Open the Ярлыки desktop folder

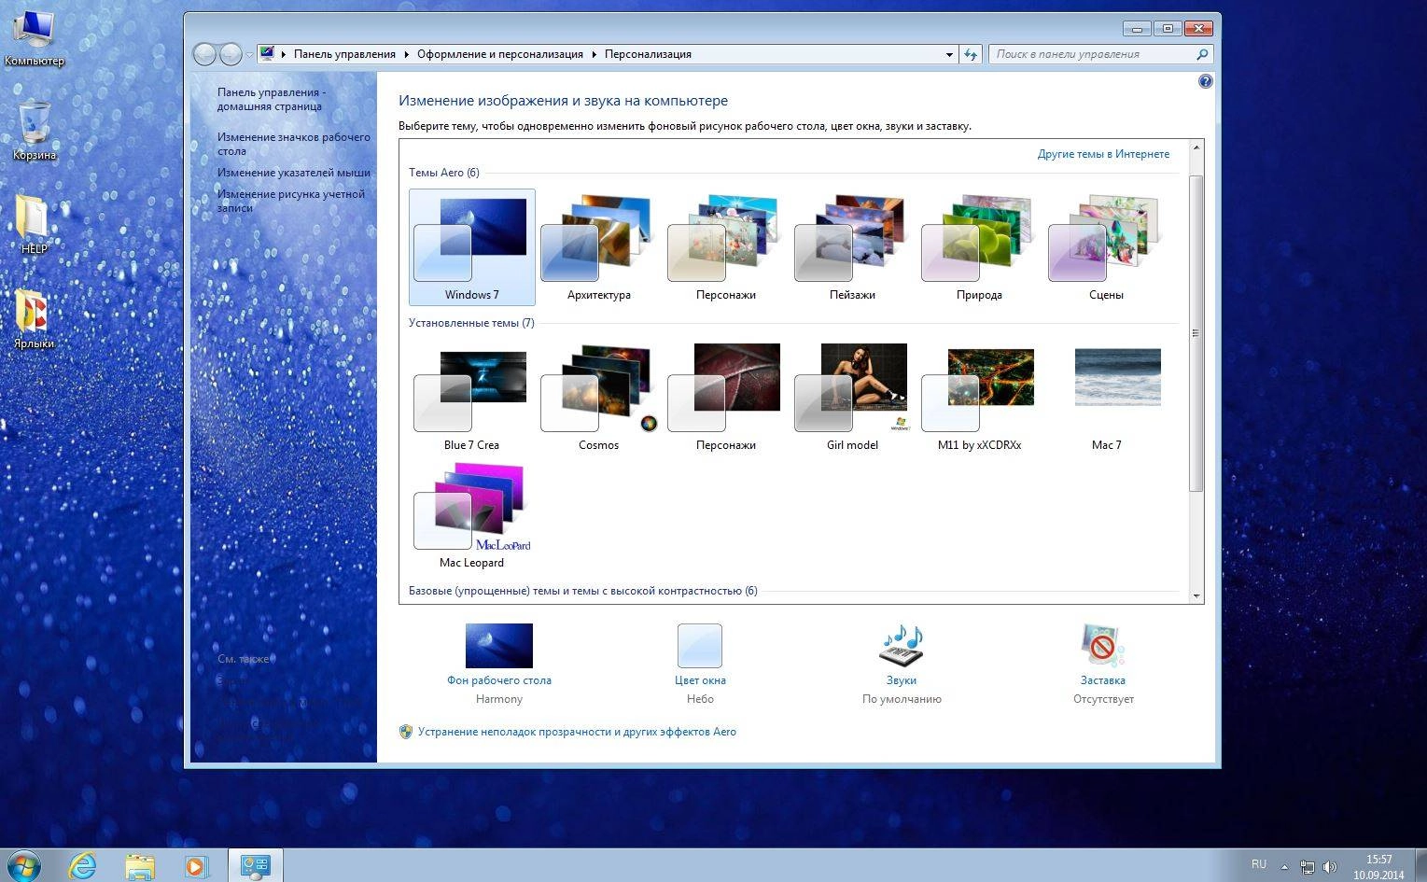click(34, 318)
